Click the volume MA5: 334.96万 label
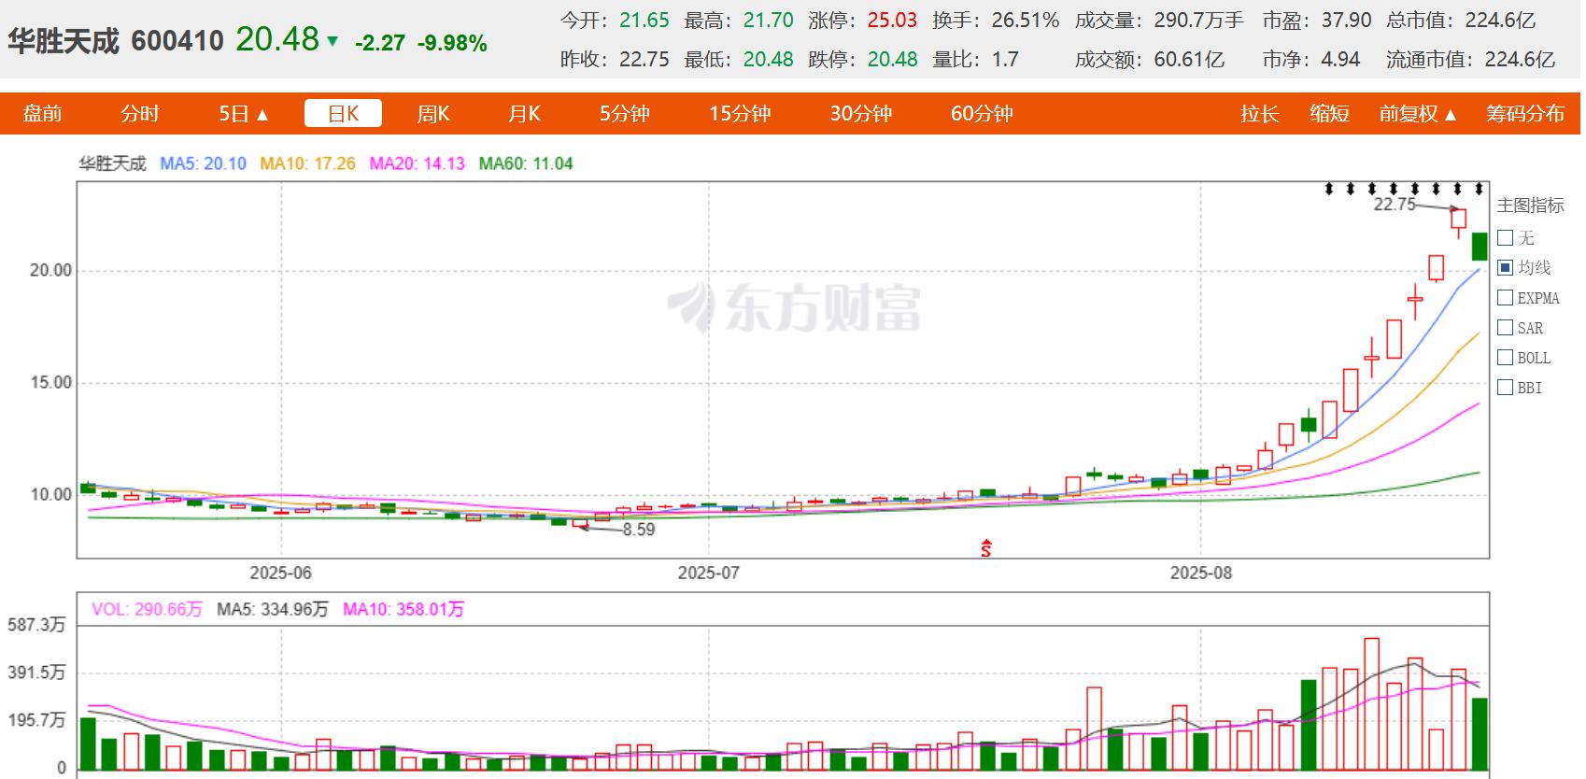 pyautogui.click(x=273, y=609)
